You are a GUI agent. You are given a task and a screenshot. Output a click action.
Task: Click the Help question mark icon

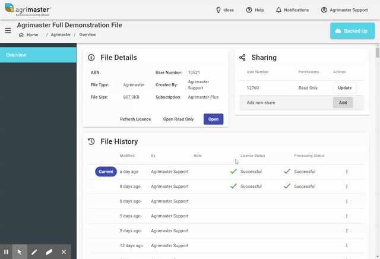(x=249, y=10)
